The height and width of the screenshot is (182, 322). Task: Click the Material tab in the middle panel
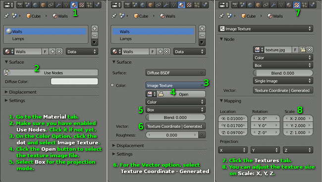(x=181, y=5)
